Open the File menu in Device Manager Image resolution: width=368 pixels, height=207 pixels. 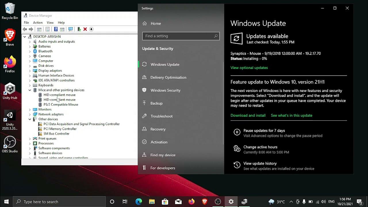click(26, 22)
